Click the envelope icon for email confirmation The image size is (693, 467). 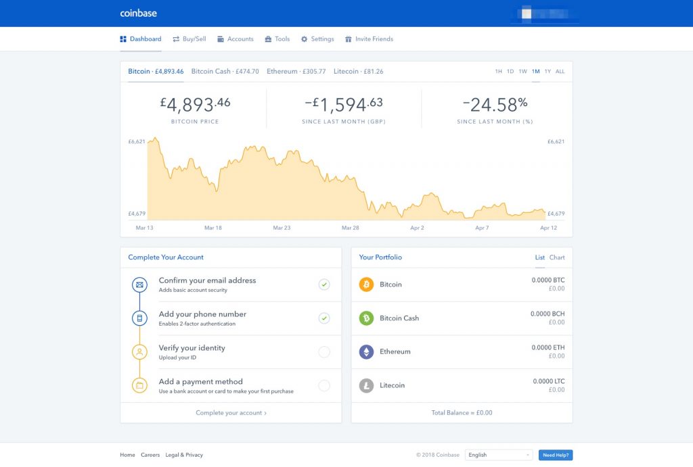(139, 285)
